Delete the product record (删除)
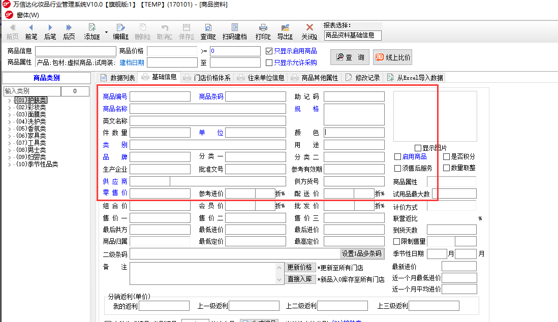The image size is (558, 322). pyautogui.click(x=142, y=32)
